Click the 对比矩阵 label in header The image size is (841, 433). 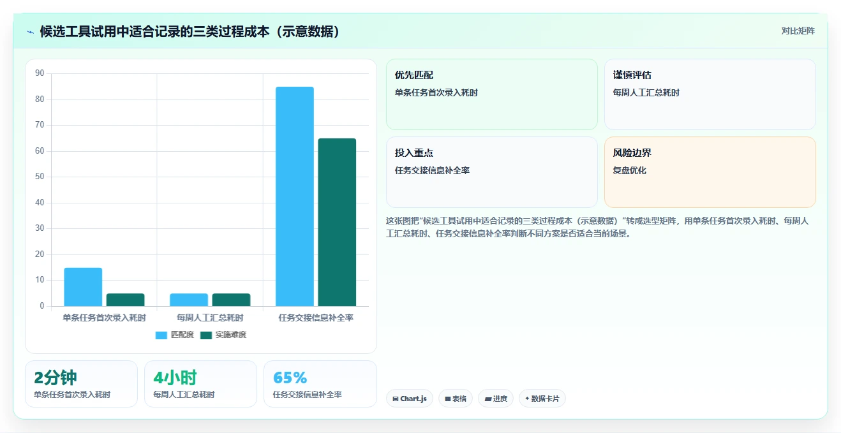pos(798,31)
